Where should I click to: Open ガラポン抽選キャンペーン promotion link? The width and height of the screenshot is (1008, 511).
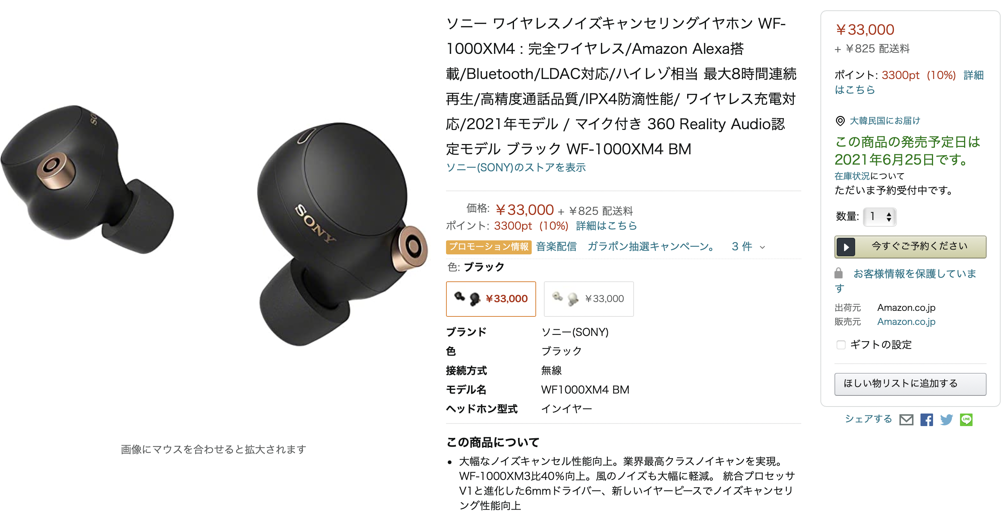coord(652,247)
